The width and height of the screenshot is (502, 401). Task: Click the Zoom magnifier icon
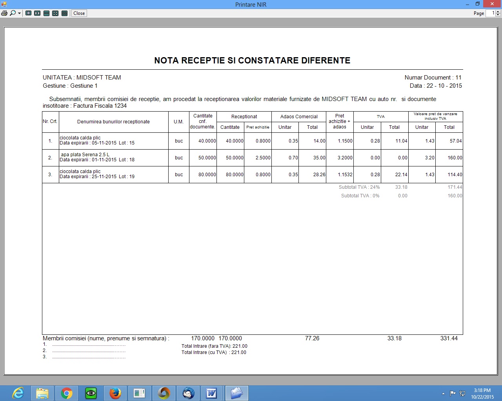pyautogui.click(x=13, y=13)
